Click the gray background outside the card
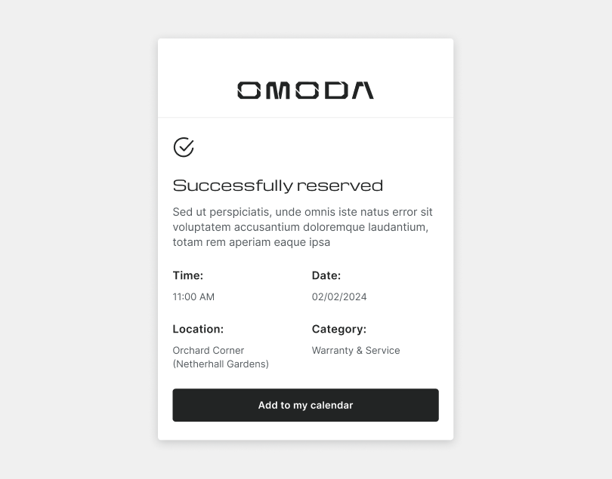The width and height of the screenshot is (612, 479). (76, 226)
